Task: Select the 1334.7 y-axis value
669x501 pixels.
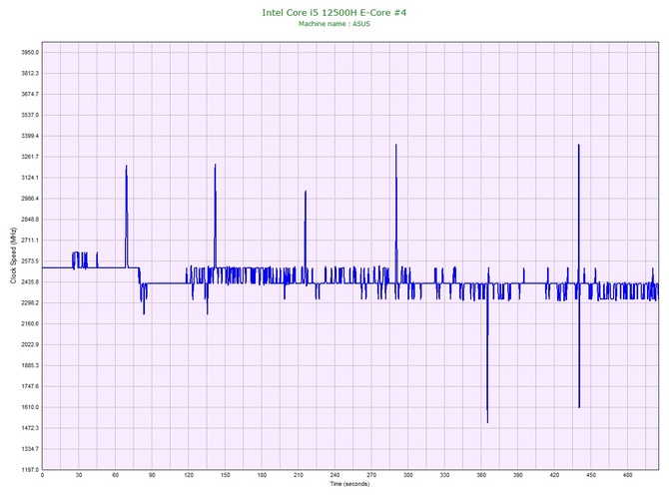Action: point(30,449)
